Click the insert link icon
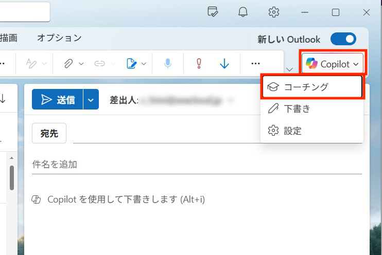The image size is (382, 255). coord(99,64)
